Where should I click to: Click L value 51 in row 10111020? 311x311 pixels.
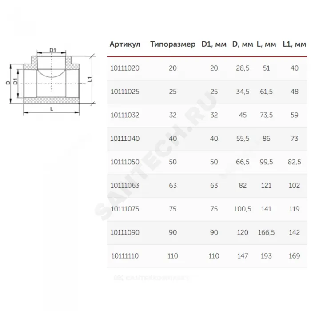[267, 68]
